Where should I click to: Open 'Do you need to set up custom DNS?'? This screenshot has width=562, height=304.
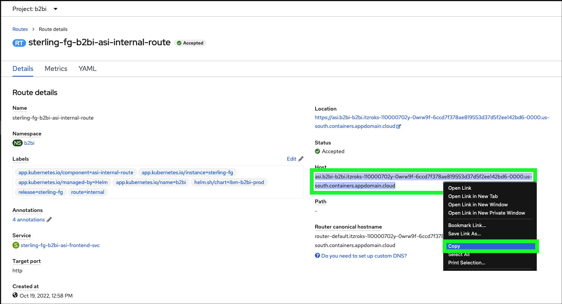pyautogui.click(x=364, y=256)
